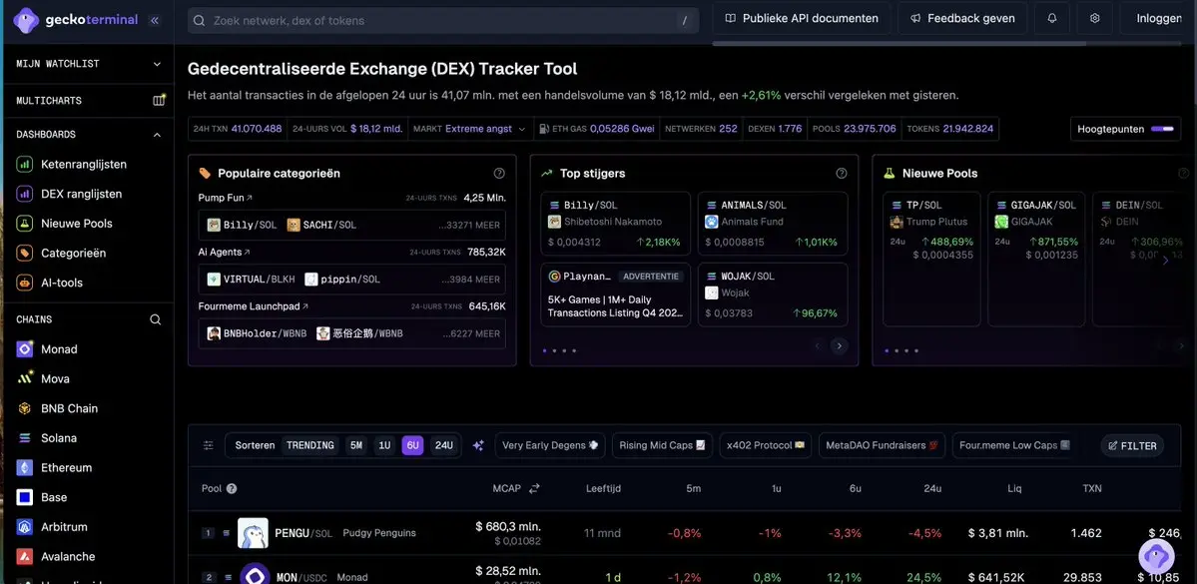Apply MetaDAO Fundraisers preset
The width and height of the screenshot is (1197, 584).
tap(881, 445)
